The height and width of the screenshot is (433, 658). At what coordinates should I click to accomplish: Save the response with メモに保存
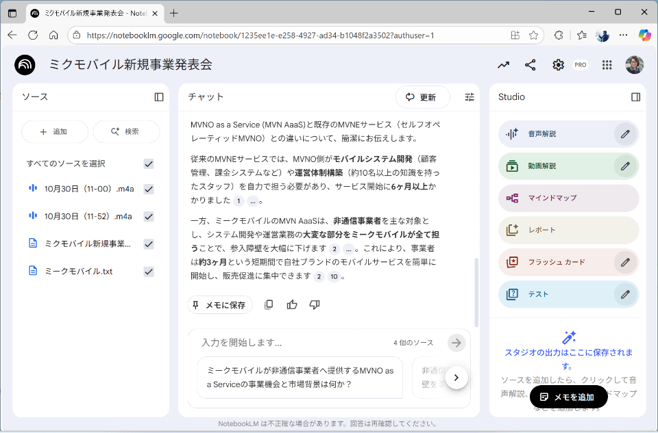click(x=220, y=305)
